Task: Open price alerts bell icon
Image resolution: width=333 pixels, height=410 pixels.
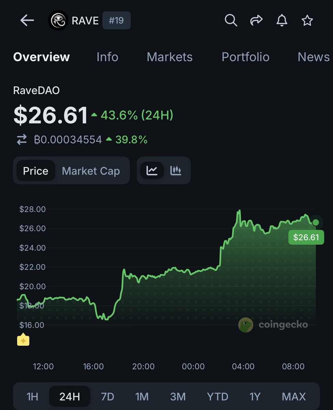Action: coord(281,21)
